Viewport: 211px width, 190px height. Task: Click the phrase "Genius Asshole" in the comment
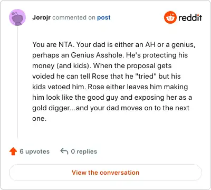pos(97,55)
